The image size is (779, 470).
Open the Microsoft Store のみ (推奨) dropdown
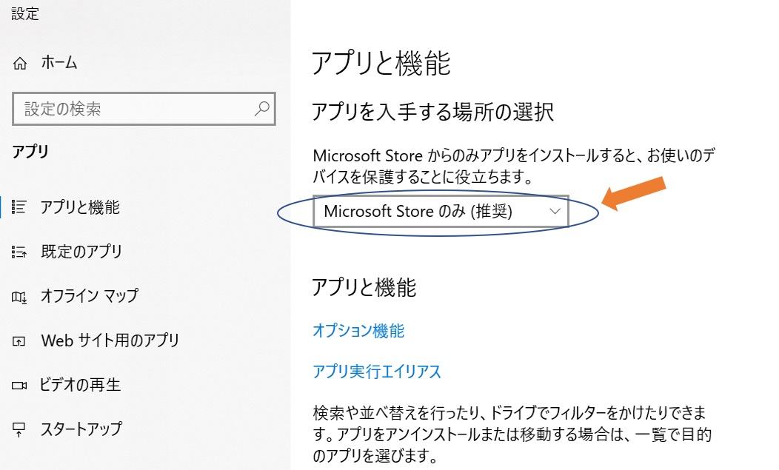point(441,212)
